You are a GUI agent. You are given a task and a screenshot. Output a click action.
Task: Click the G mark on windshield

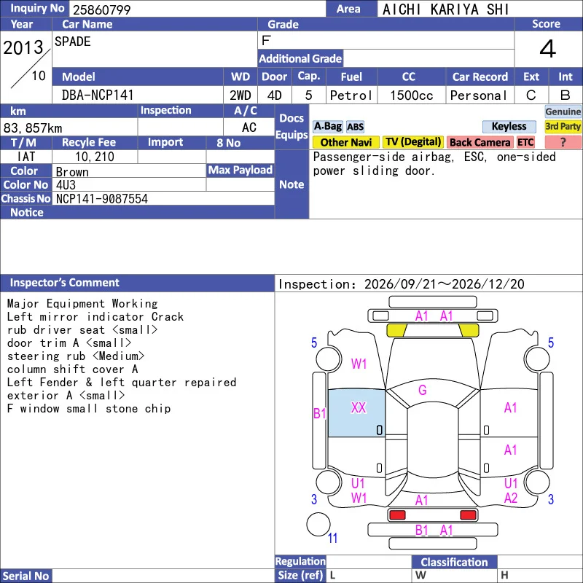coord(423,390)
